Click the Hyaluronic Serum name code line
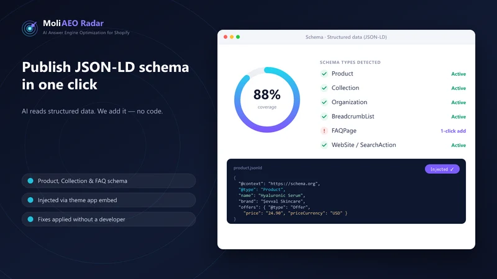This screenshot has width=497, height=279. (271, 195)
